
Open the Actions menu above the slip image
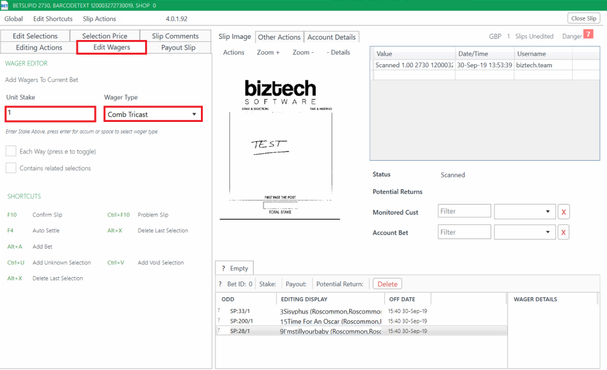pyautogui.click(x=234, y=52)
